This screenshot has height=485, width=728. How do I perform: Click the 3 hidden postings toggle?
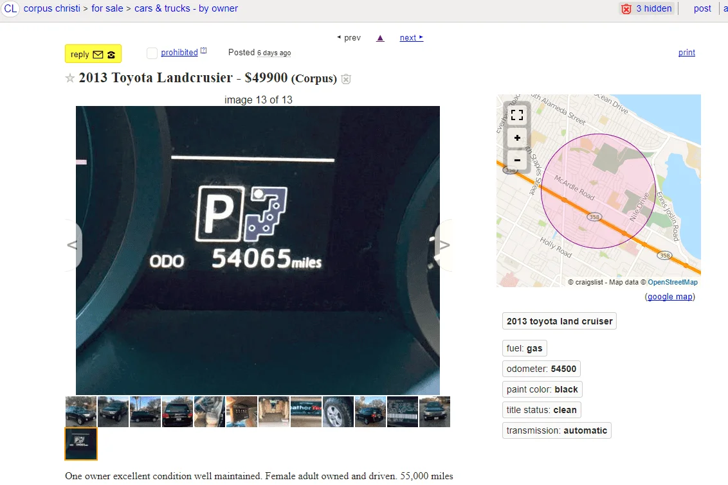[646, 8]
